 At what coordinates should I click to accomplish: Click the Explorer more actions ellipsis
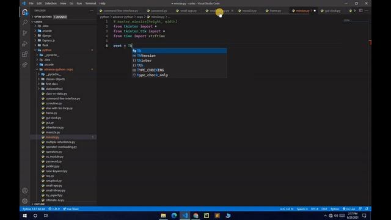point(92,10)
